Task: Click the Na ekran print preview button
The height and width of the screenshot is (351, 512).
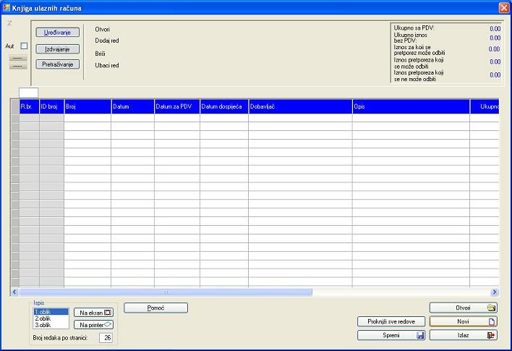Action: coord(94,313)
